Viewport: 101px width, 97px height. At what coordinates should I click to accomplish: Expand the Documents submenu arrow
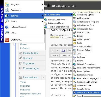(x=42, y=10)
